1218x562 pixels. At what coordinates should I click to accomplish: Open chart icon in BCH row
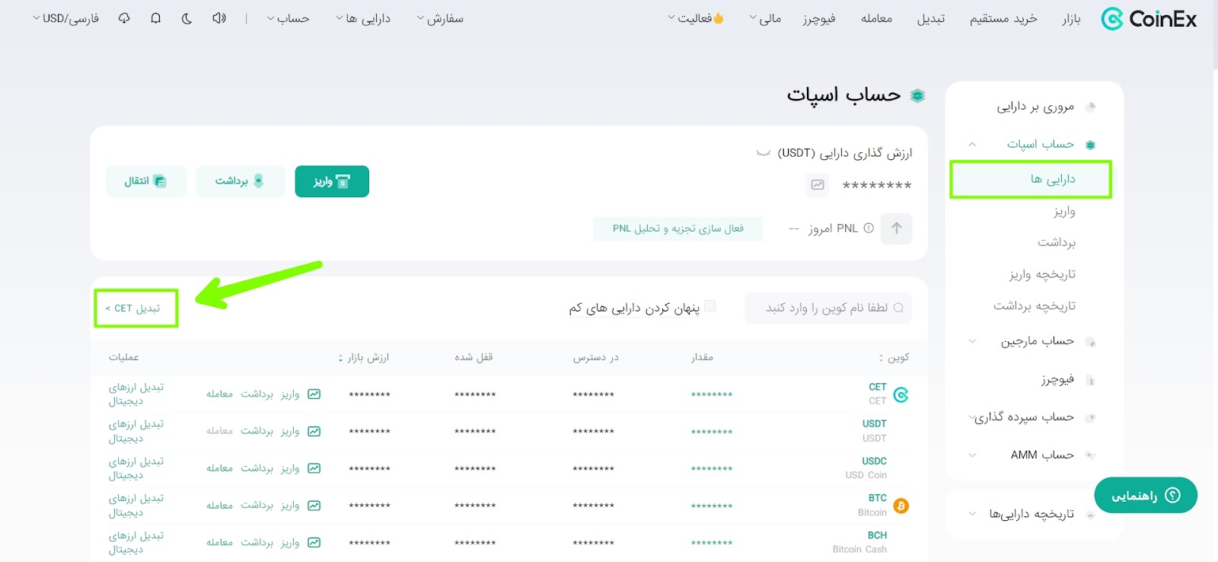(314, 543)
